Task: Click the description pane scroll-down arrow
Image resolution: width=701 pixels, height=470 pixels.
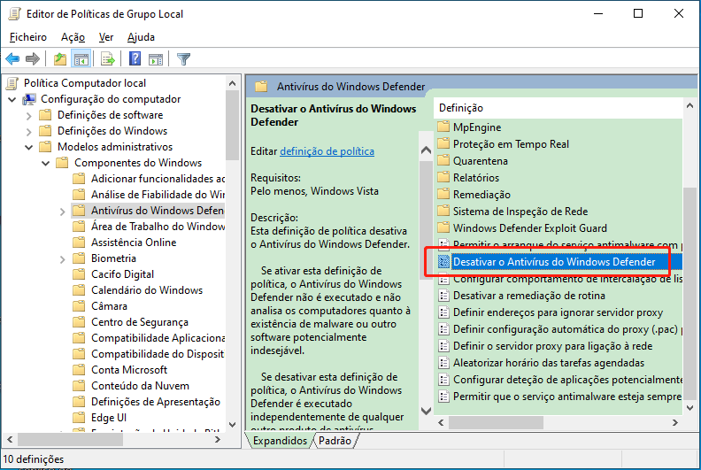Action: (x=426, y=410)
